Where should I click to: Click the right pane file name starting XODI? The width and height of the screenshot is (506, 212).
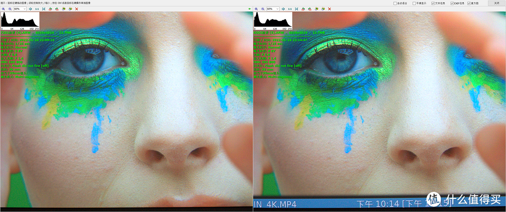(x=269, y=33)
